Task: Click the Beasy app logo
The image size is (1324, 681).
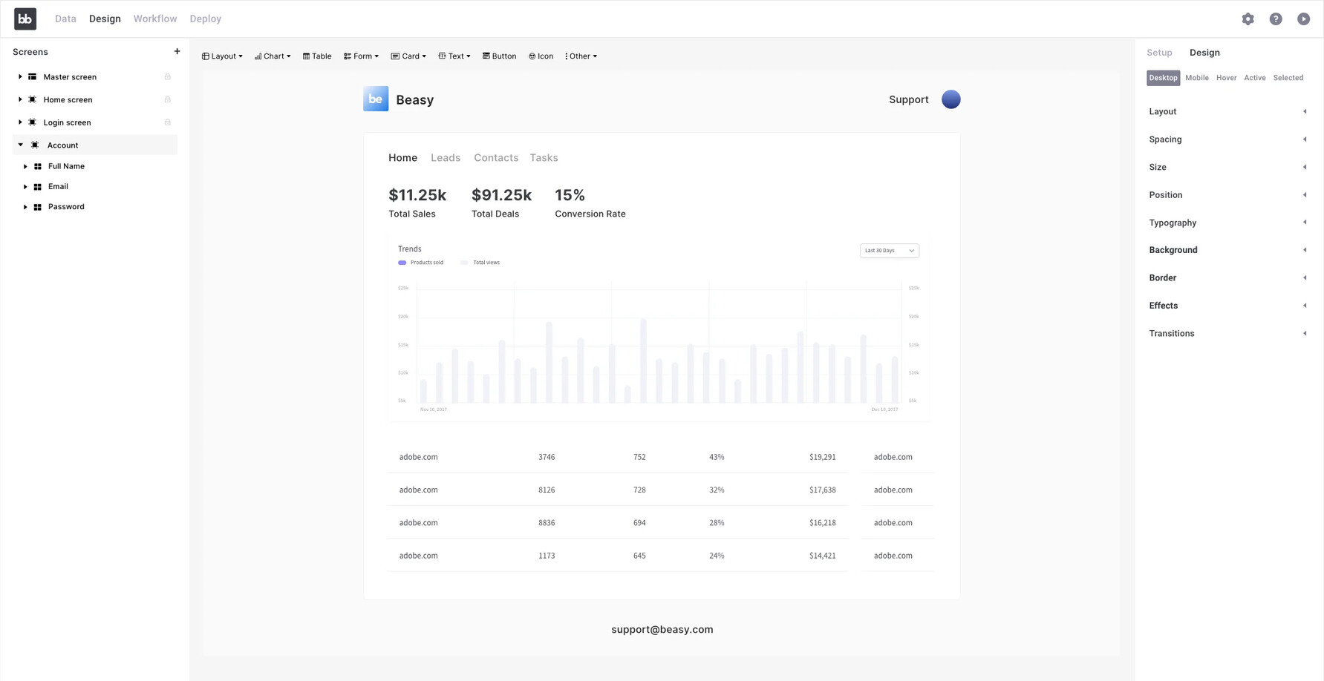Action: pos(376,99)
